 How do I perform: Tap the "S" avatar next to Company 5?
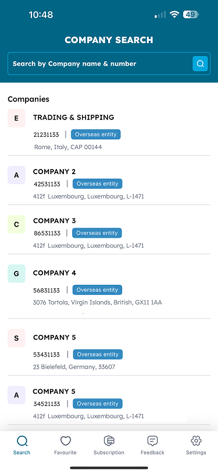16,338
